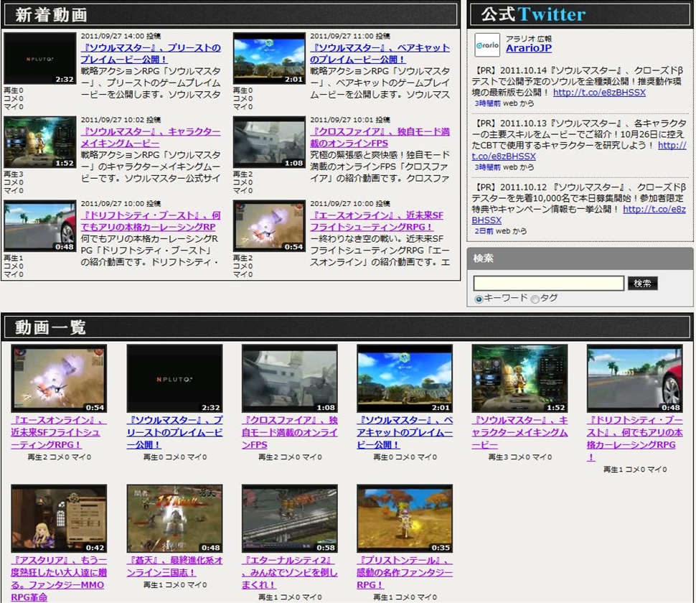
Task: Open NPLUTO thumbnail in new videos section
Action: pyautogui.click(x=39, y=58)
